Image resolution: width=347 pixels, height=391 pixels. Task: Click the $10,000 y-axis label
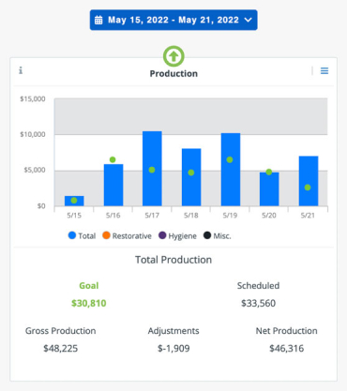(x=33, y=134)
